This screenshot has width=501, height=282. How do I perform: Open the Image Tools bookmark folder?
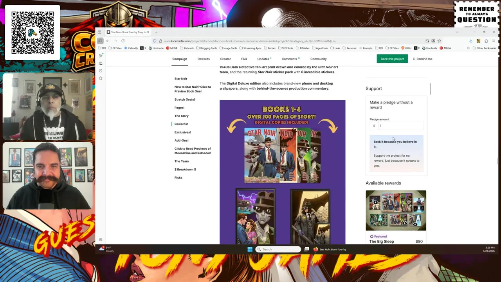[x=228, y=48]
